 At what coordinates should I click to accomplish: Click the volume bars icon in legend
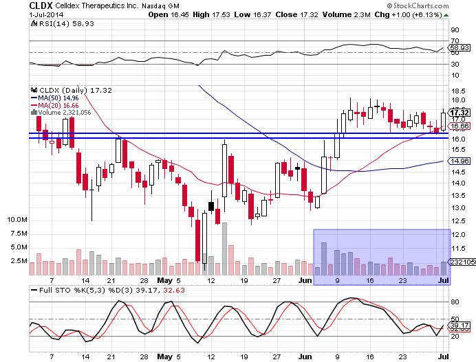pyautogui.click(x=34, y=113)
